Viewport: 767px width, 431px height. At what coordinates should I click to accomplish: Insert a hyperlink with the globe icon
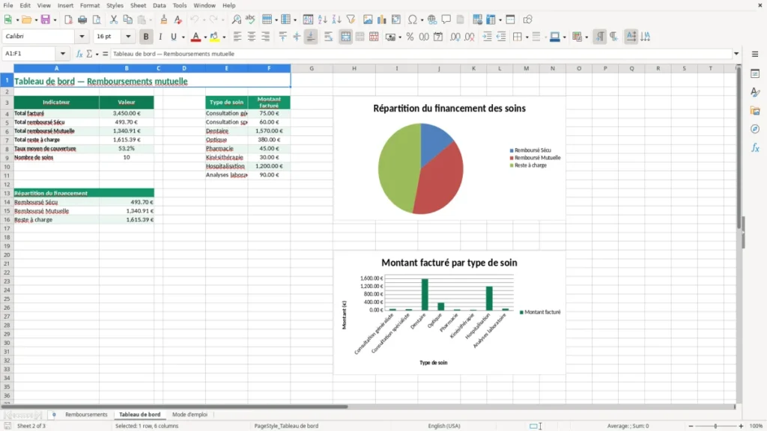point(432,19)
